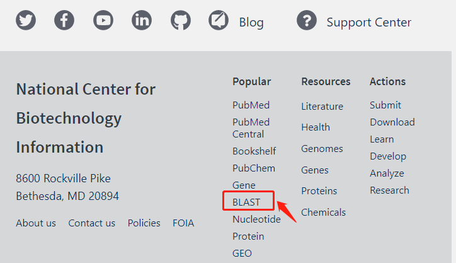
Task: Open the FOIA footer link
Action: pos(183,223)
